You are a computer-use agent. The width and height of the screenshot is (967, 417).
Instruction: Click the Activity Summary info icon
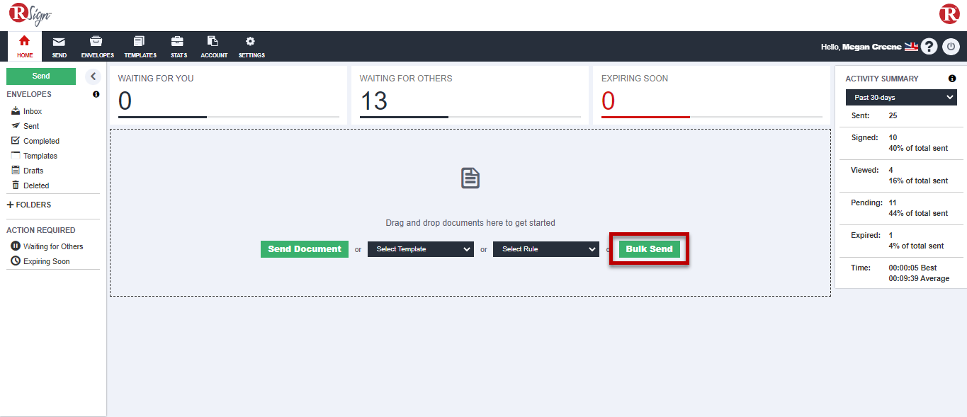click(952, 79)
